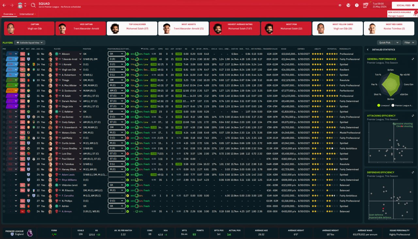The width and height of the screenshot is (418, 239).
Task: Click Alisson's Hol status icon
Action: (x=23, y=54)
